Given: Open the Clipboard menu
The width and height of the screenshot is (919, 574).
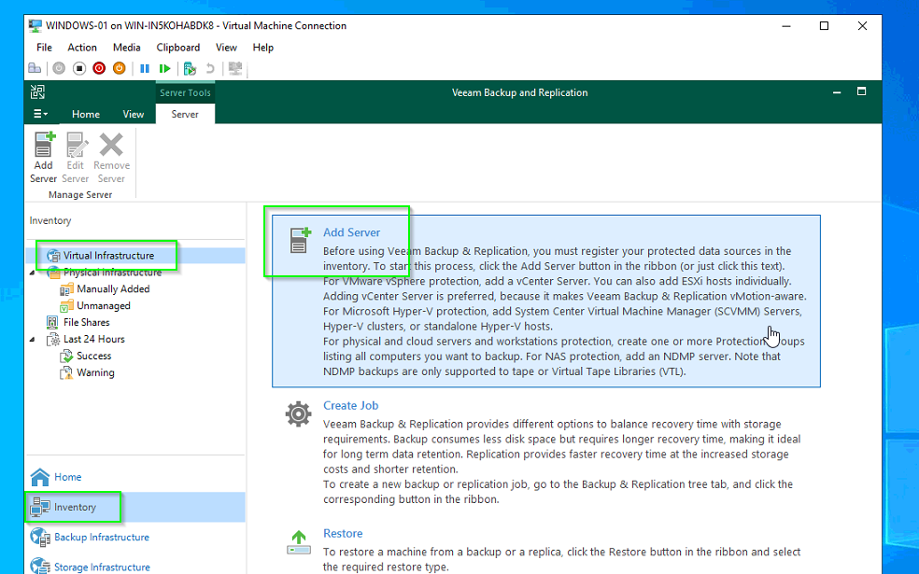Looking at the screenshot, I should 178,48.
